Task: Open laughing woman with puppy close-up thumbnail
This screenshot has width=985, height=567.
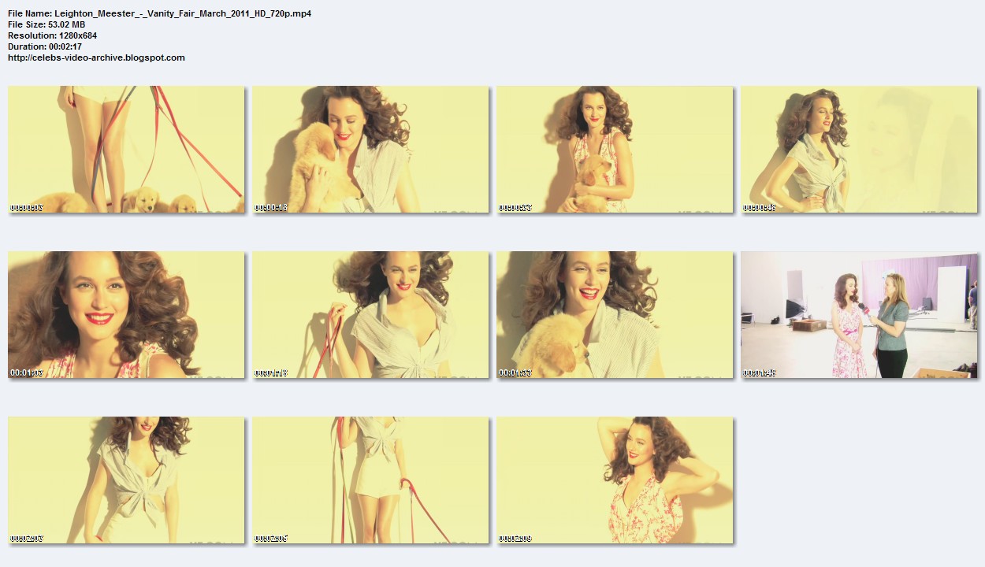Action: pos(615,315)
